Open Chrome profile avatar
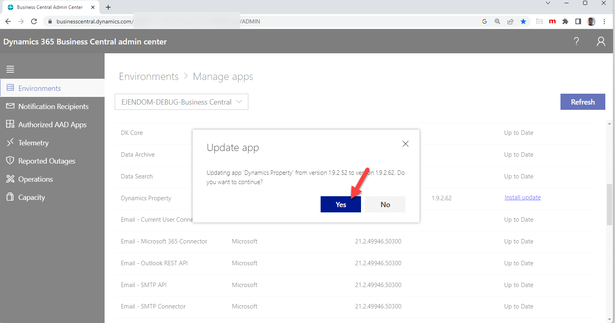 [x=591, y=21]
